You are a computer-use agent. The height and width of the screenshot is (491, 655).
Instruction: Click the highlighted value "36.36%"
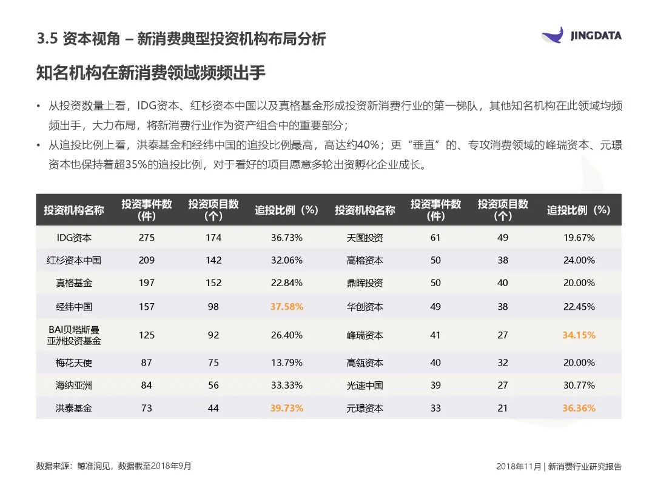point(579,408)
